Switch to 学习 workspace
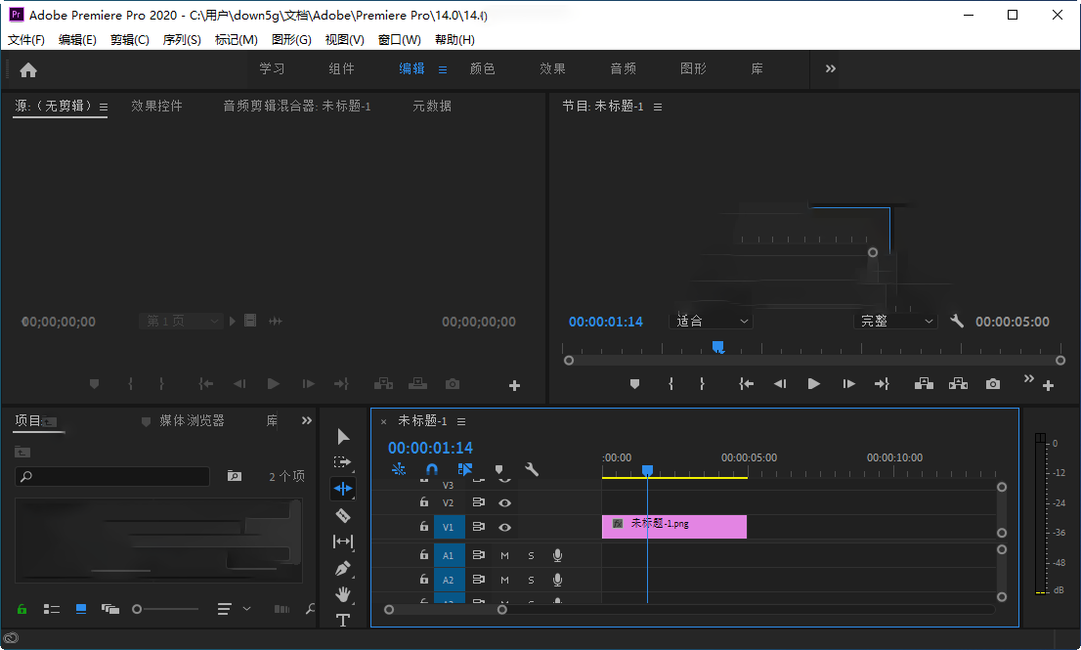This screenshot has width=1081, height=650. click(x=272, y=68)
